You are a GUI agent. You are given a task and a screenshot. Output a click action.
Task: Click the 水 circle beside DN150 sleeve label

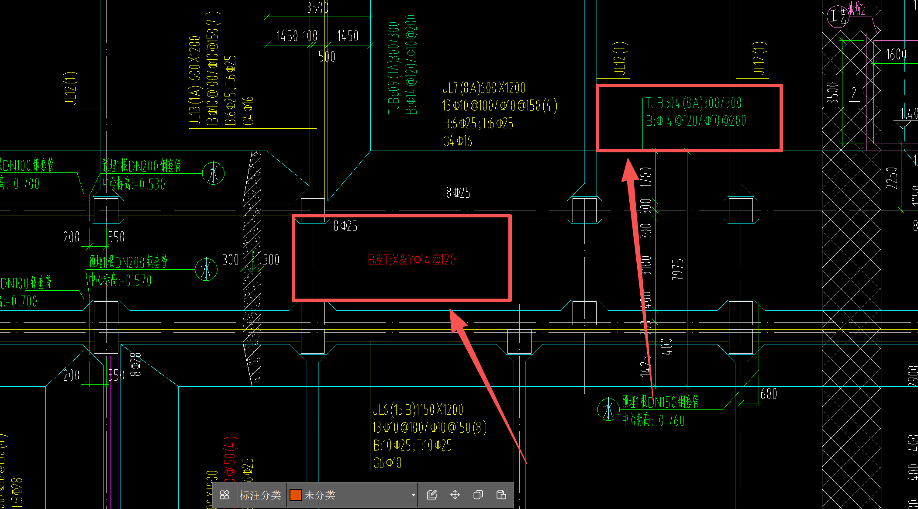tap(608, 409)
